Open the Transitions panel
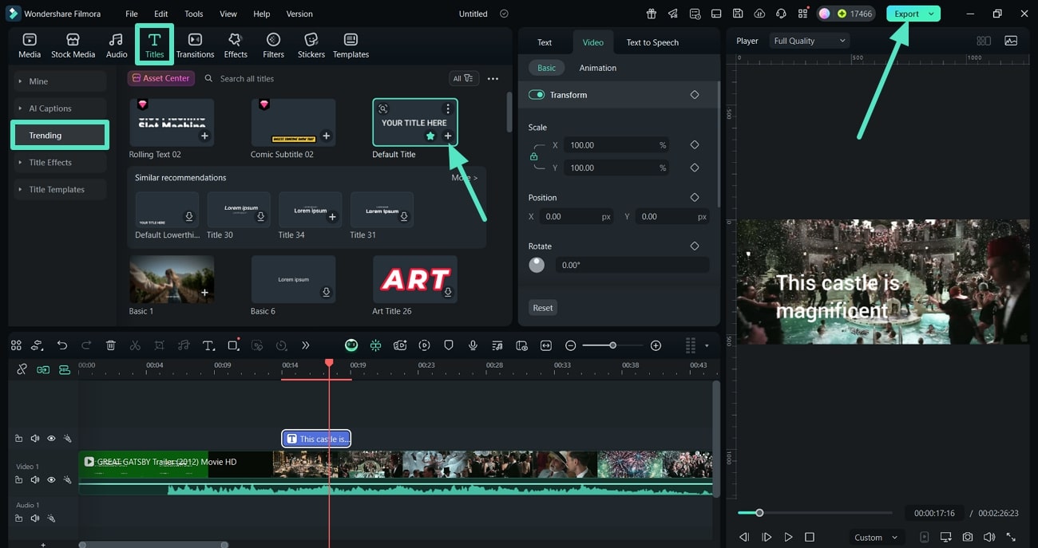This screenshot has height=548, width=1038. 195,45
